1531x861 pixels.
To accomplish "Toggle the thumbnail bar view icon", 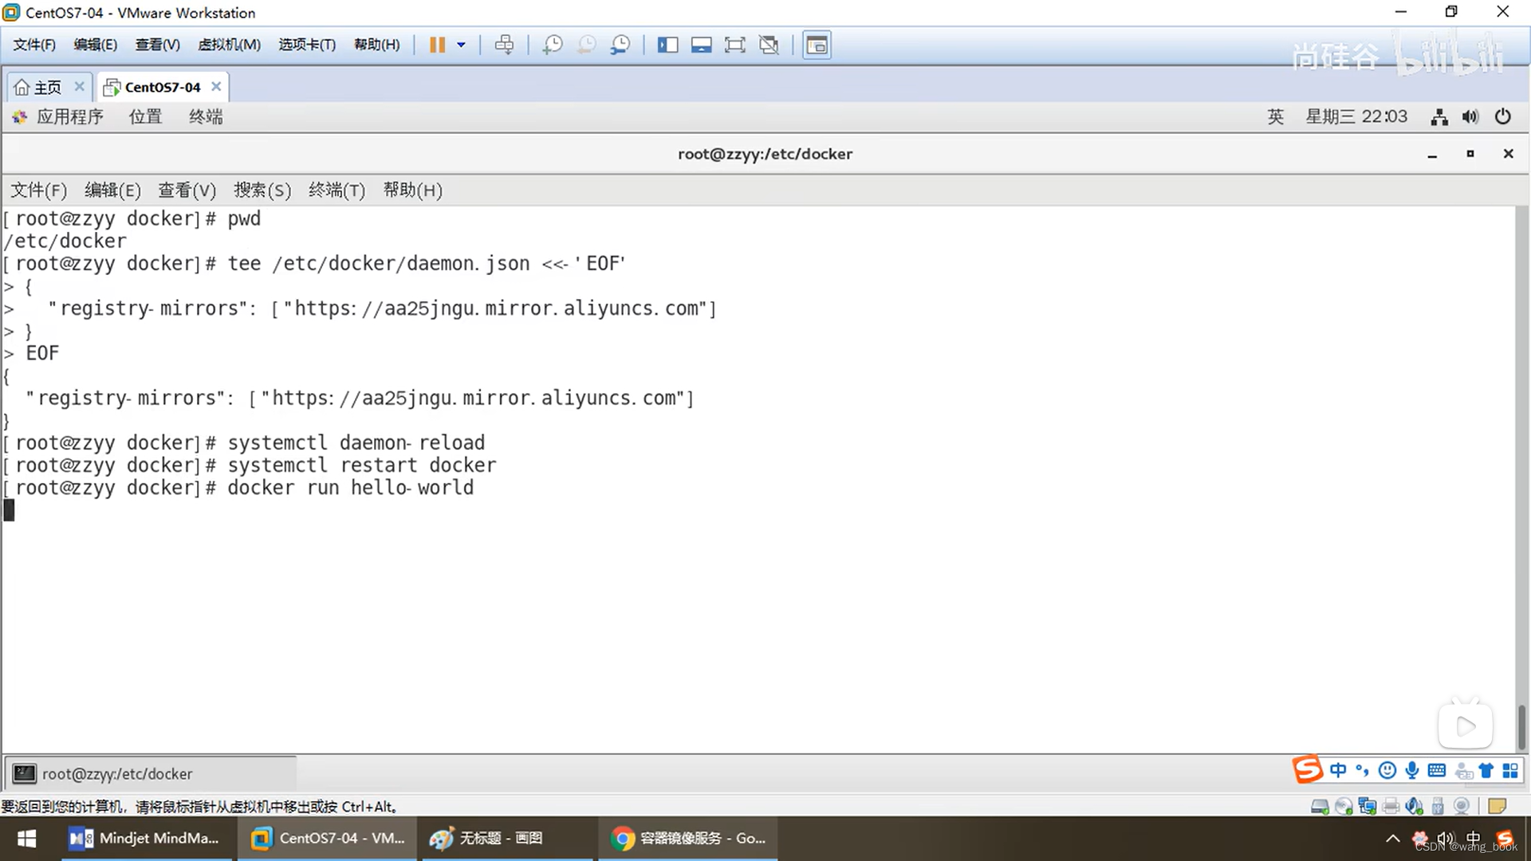I will pos(701,45).
